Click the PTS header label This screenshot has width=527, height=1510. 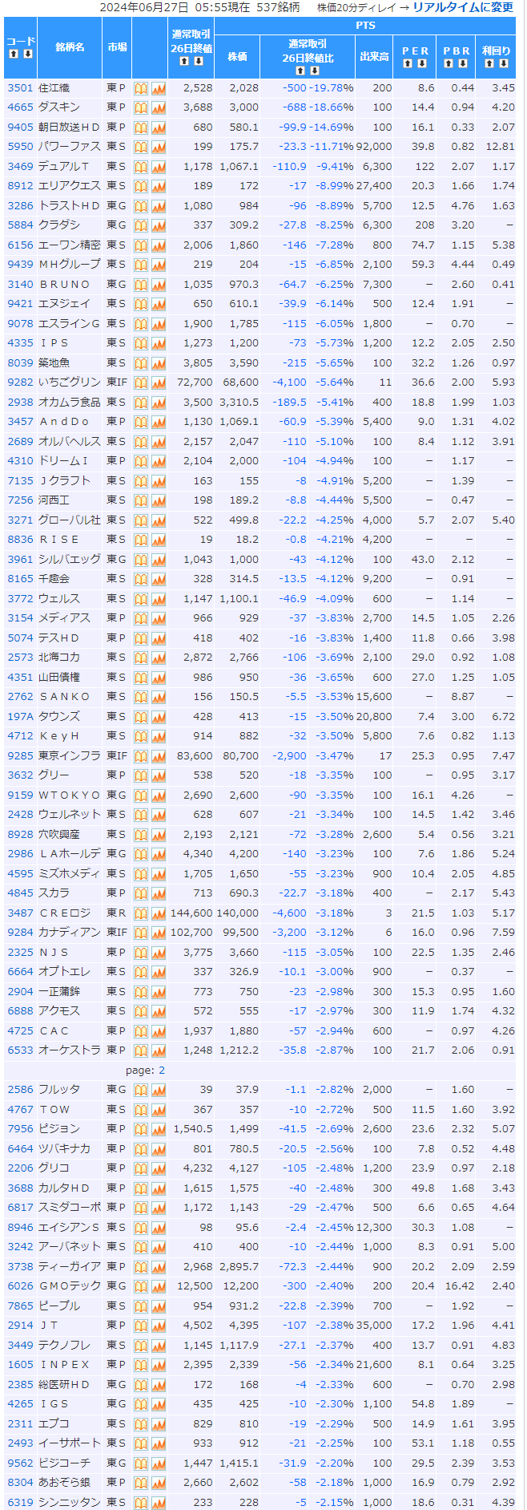(x=365, y=26)
